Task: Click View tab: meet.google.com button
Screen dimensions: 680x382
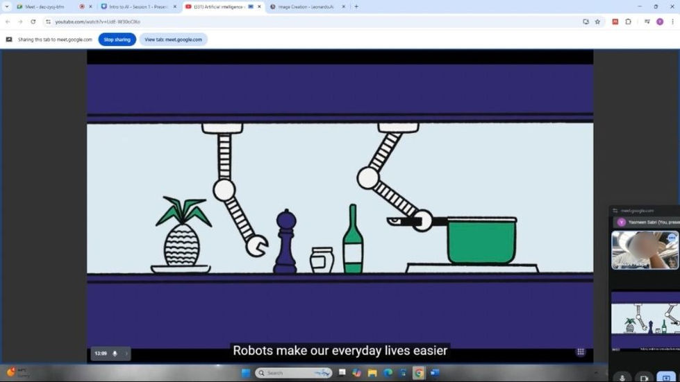Action: [173, 40]
